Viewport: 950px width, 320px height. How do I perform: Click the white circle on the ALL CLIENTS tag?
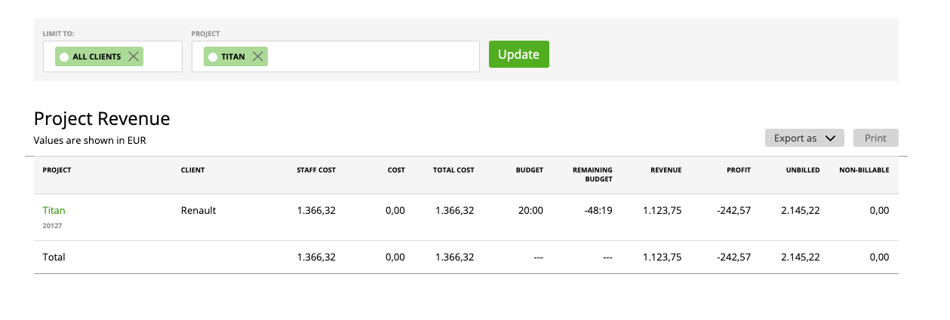(x=64, y=56)
